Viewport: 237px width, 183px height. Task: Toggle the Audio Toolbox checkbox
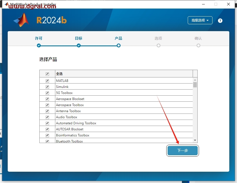[47, 117]
